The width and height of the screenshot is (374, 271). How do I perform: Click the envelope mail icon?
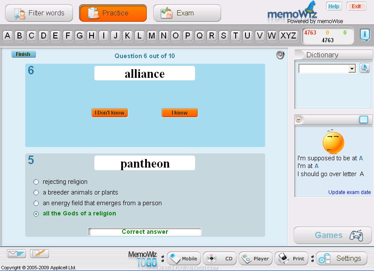tap(16, 253)
